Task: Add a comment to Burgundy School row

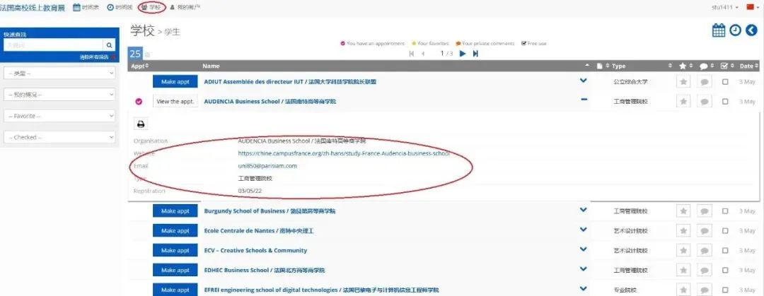Action: [x=705, y=211]
